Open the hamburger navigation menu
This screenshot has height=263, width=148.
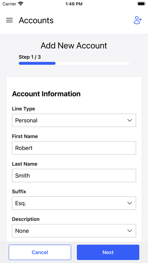[9, 20]
